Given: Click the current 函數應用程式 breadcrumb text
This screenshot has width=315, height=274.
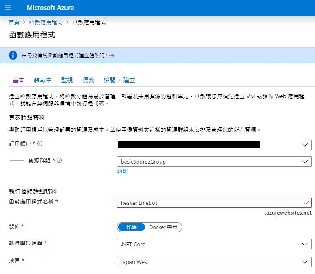Looking at the screenshot, I should (x=89, y=22).
